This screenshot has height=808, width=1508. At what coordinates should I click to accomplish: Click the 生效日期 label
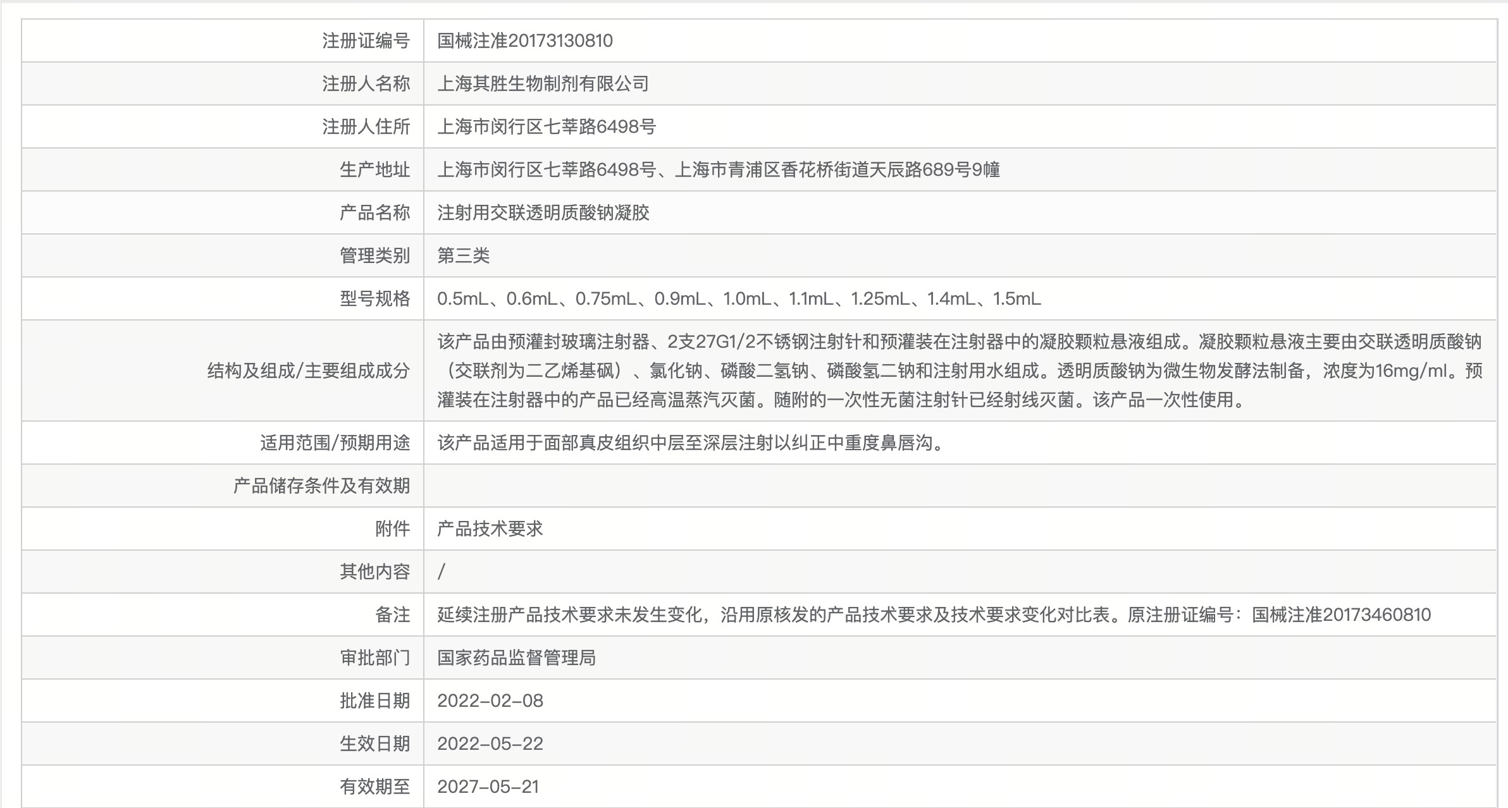374,744
